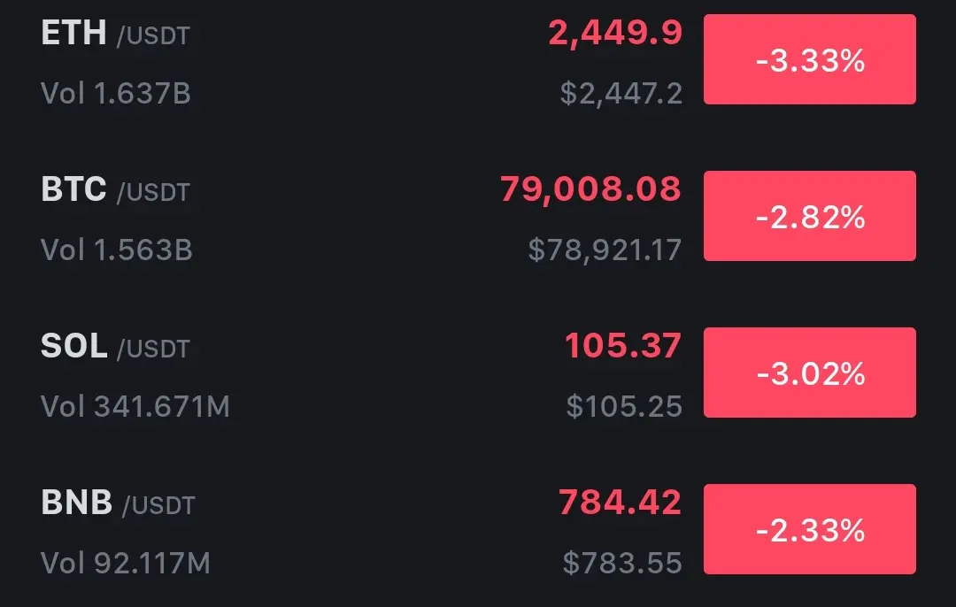
Task: Tap the BTC -2.82% change badge
Action: (809, 216)
